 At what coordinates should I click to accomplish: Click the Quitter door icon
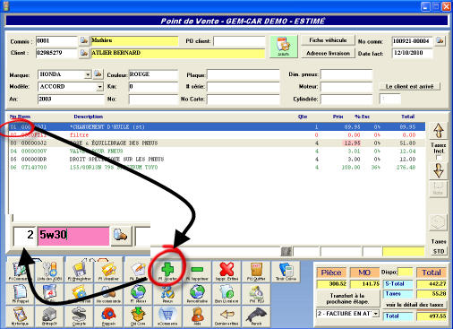point(256,272)
